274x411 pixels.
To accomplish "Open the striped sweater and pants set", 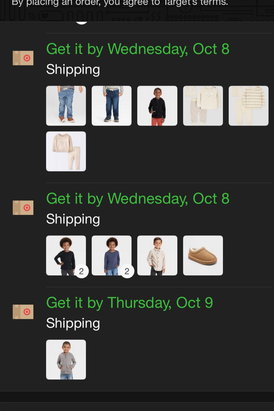I will pos(248,106).
